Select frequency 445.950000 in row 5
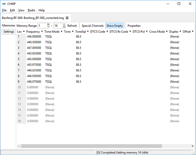 [x=34, y=59]
